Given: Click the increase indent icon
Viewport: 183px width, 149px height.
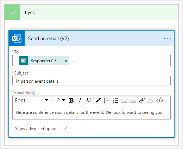Looking at the screenshot, I should point(124,100).
